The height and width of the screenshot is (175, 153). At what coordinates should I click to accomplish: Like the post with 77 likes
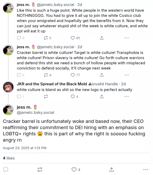pos(75,75)
